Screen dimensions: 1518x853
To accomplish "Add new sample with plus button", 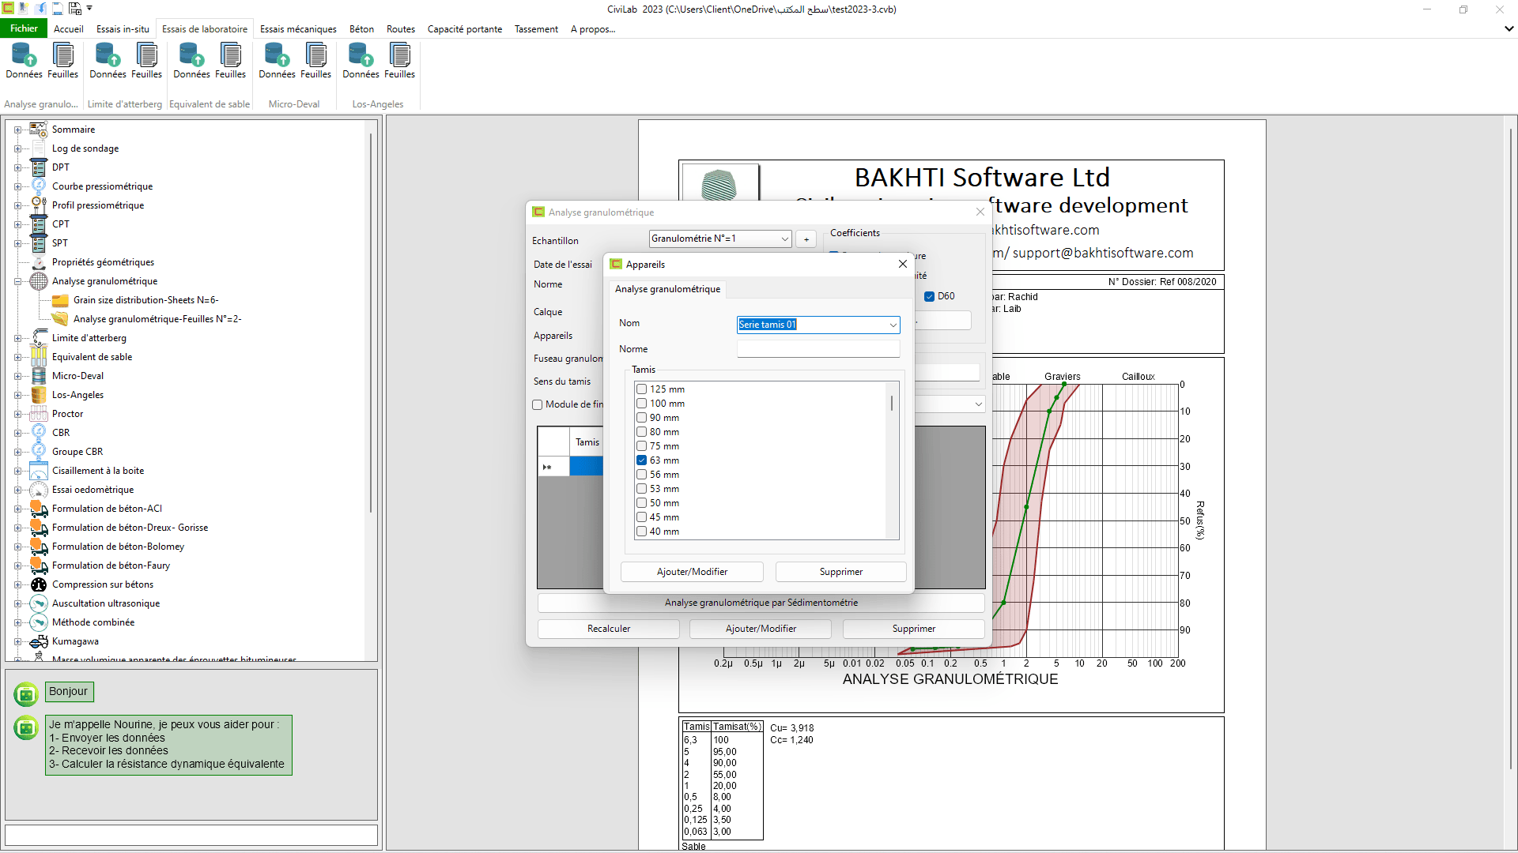I will (x=806, y=239).
